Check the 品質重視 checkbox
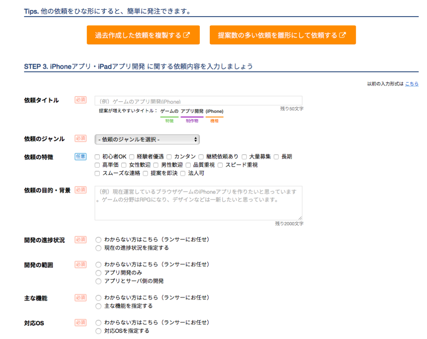Viewport: 427px width, 339px height. point(188,165)
